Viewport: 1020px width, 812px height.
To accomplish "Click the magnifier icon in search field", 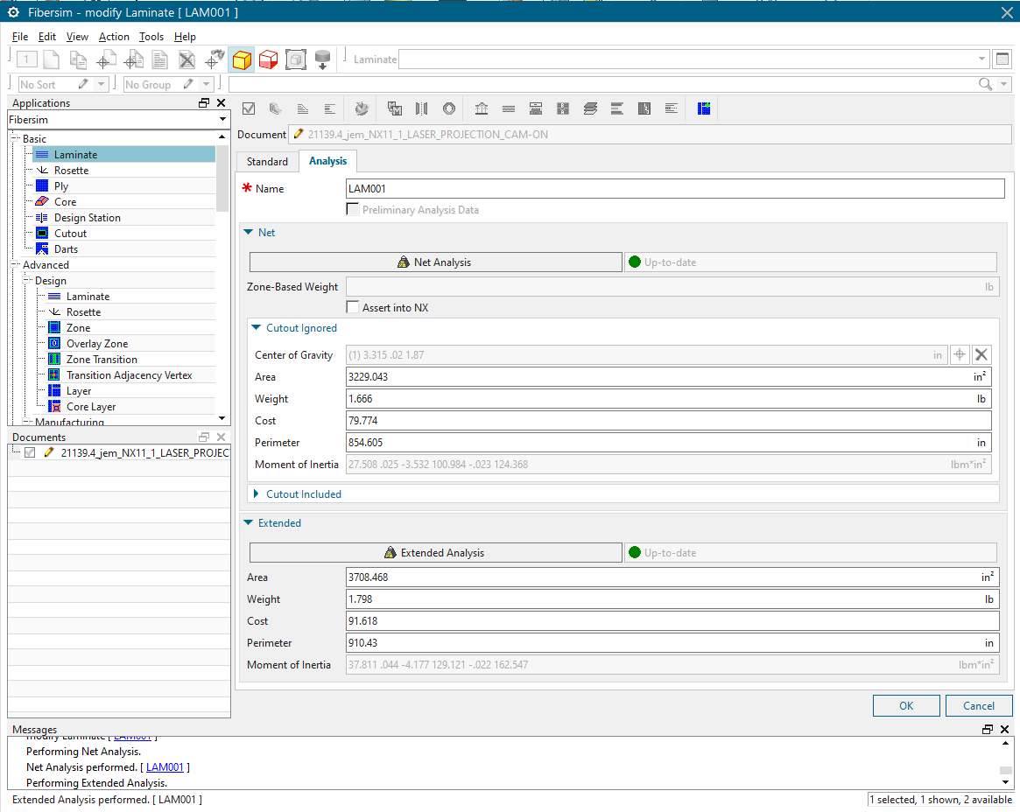I will (x=986, y=84).
